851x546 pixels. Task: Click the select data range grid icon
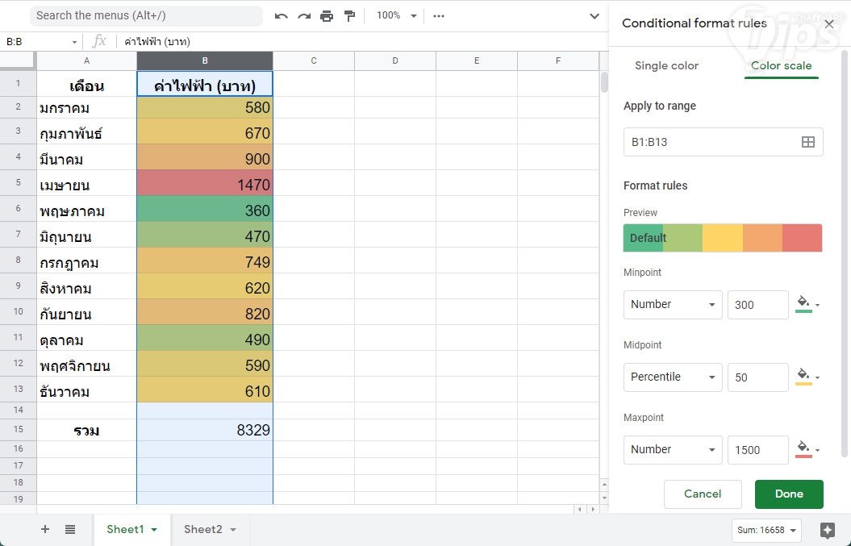807,142
